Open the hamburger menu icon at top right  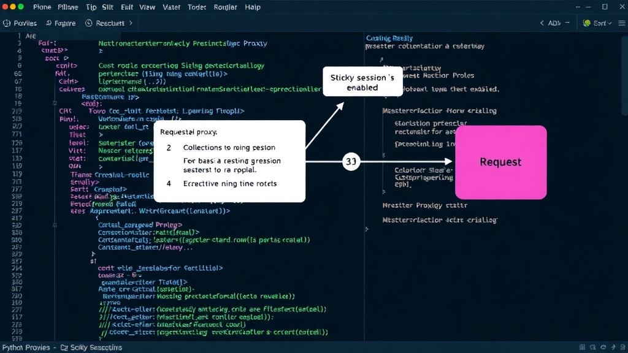[622, 23]
